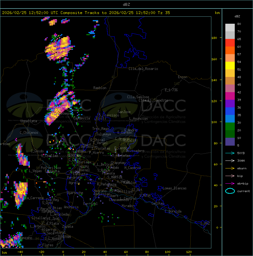
Task: Click the pink bip arrow legend icon
Action: 230,176
